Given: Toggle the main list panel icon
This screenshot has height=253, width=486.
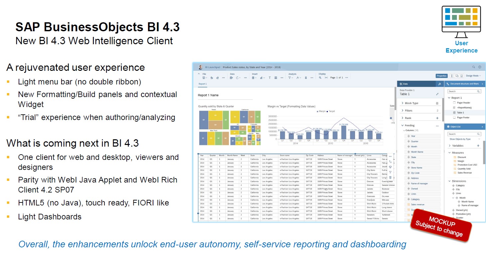Looking at the screenshot, I should [x=452, y=76].
